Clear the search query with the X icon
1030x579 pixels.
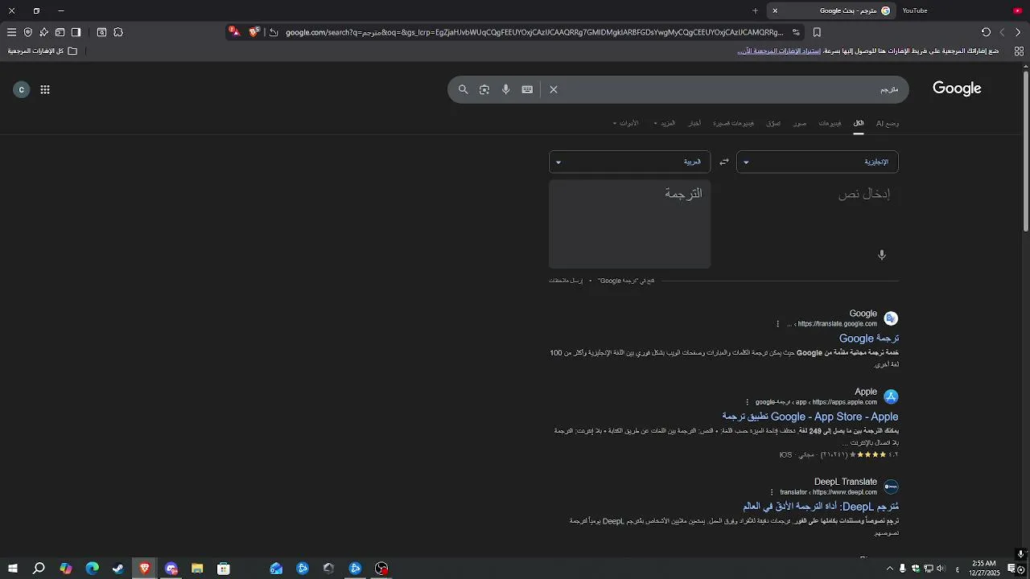pyautogui.click(x=554, y=89)
